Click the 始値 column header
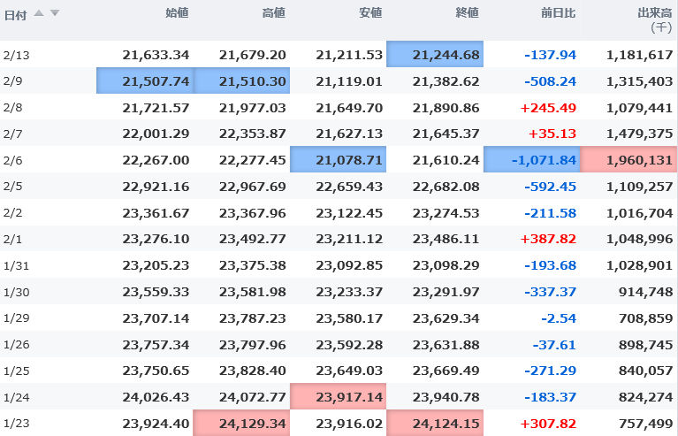Screen dimensions: 678x436 pos(177,13)
